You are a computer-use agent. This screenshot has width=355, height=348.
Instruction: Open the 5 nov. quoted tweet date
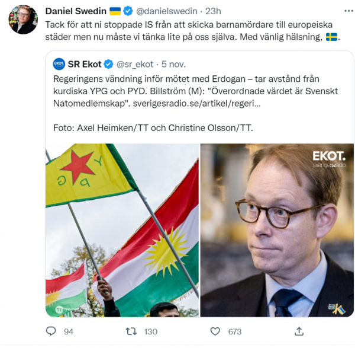[x=173, y=64]
